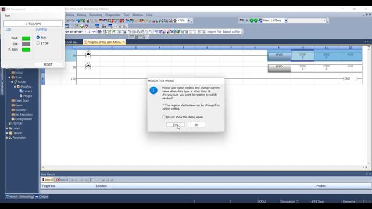This screenshot has width=372, height=209.
Task: Select the RUN switch radio button
Action: (x=38, y=37)
